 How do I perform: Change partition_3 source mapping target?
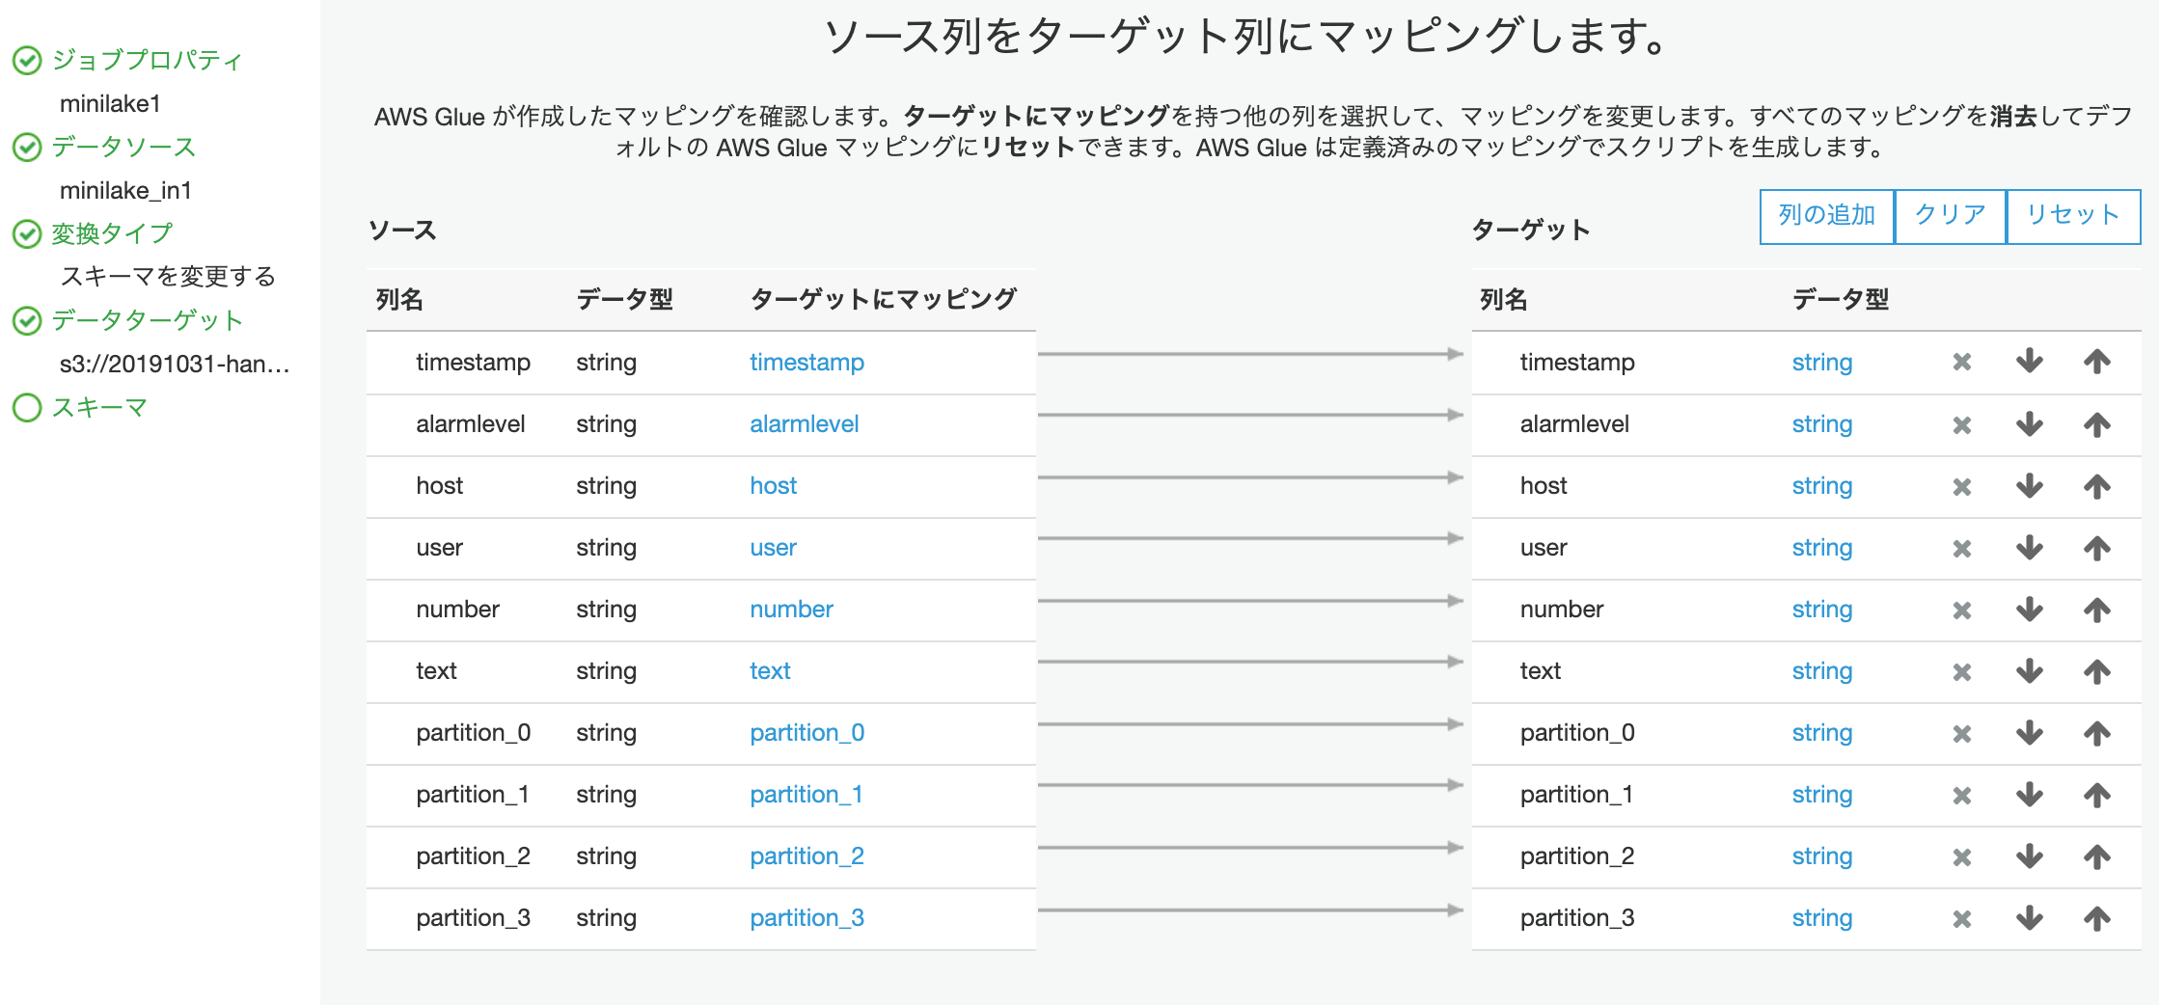click(806, 917)
